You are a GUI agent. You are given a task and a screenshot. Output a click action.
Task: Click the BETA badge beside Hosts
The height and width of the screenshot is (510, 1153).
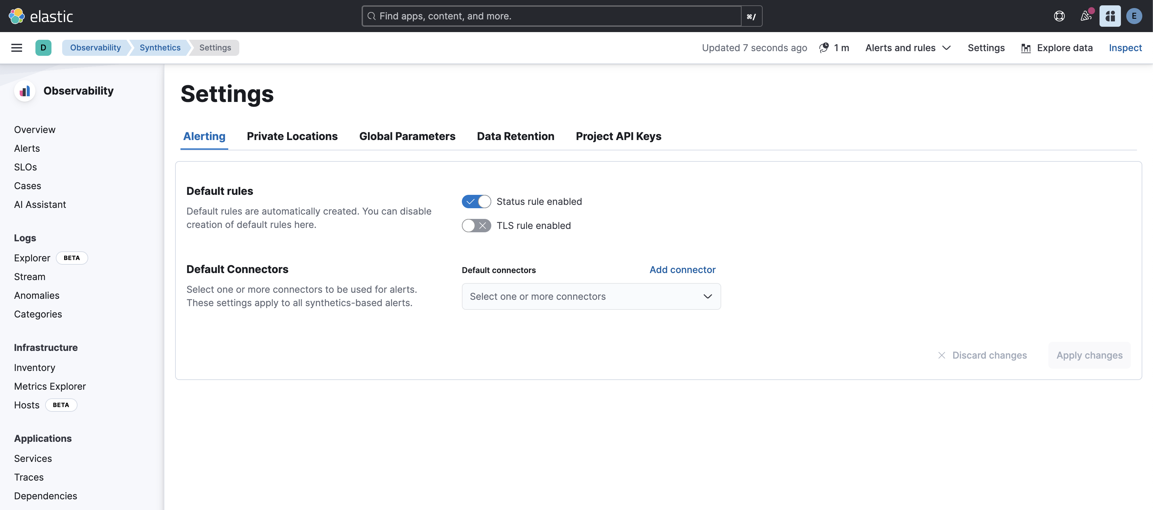pyautogui.click(x=61, y=405)
